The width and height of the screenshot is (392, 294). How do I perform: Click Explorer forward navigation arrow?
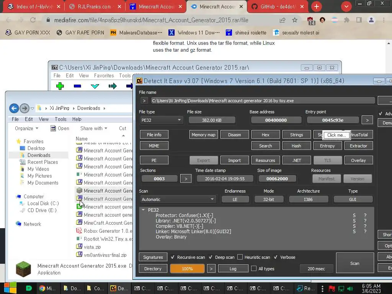pos(24,108)
